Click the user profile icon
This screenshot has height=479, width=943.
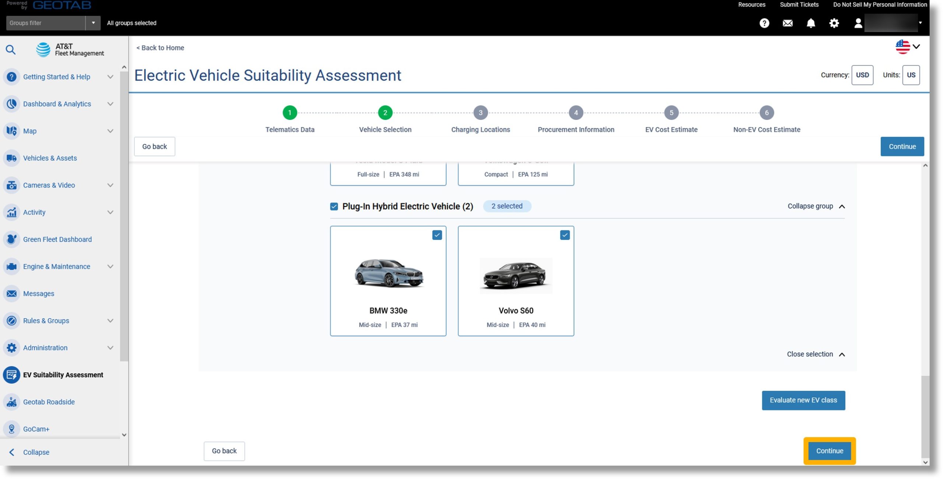858,23
